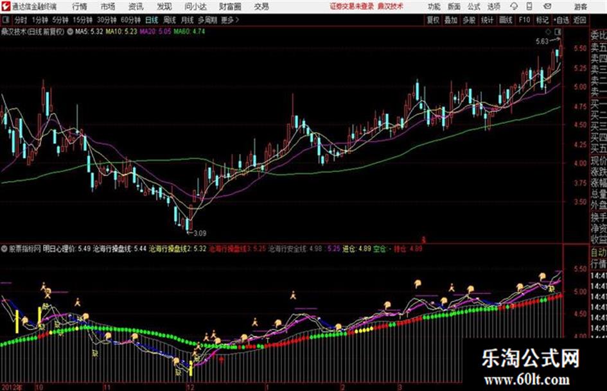Open the 财富圈 menu

230,6
